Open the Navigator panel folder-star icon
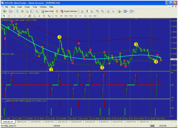This screenshot has height=128, width=178. pos(27,11)
